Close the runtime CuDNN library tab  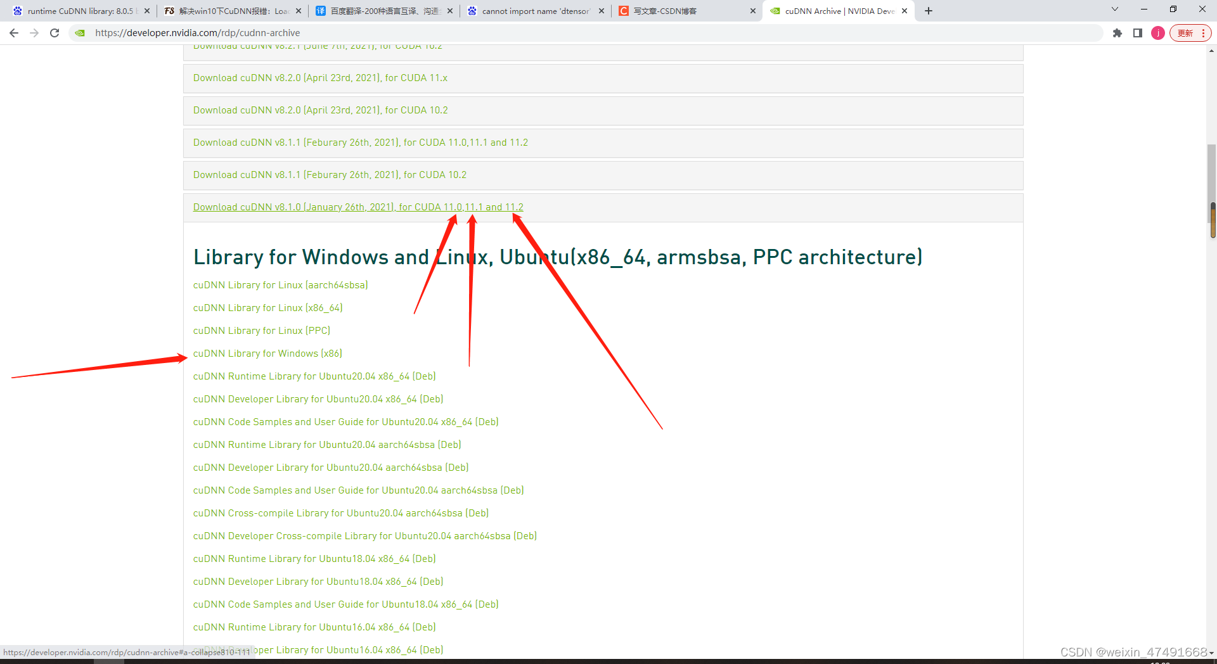click(x=147, y=11)
